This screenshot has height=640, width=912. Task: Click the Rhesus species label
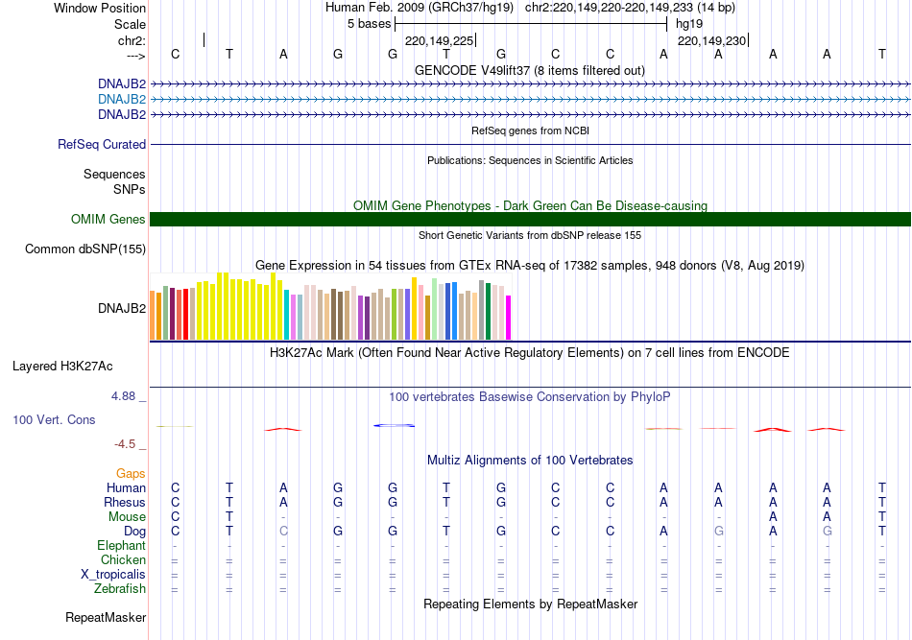coord(125,502)
